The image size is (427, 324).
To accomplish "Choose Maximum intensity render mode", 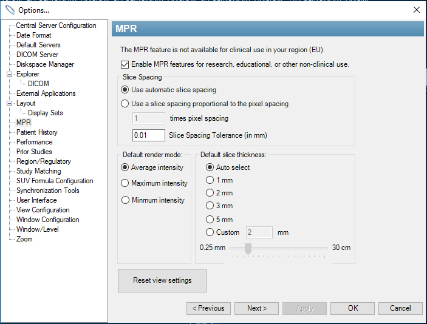I will (x=125, y=183).
